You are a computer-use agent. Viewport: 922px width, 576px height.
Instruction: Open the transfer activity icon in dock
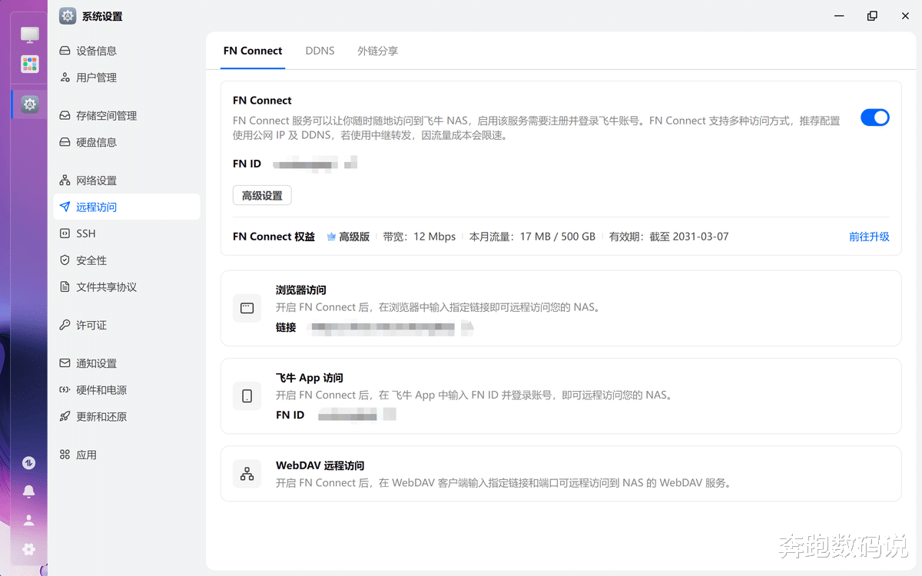point(28,463)
